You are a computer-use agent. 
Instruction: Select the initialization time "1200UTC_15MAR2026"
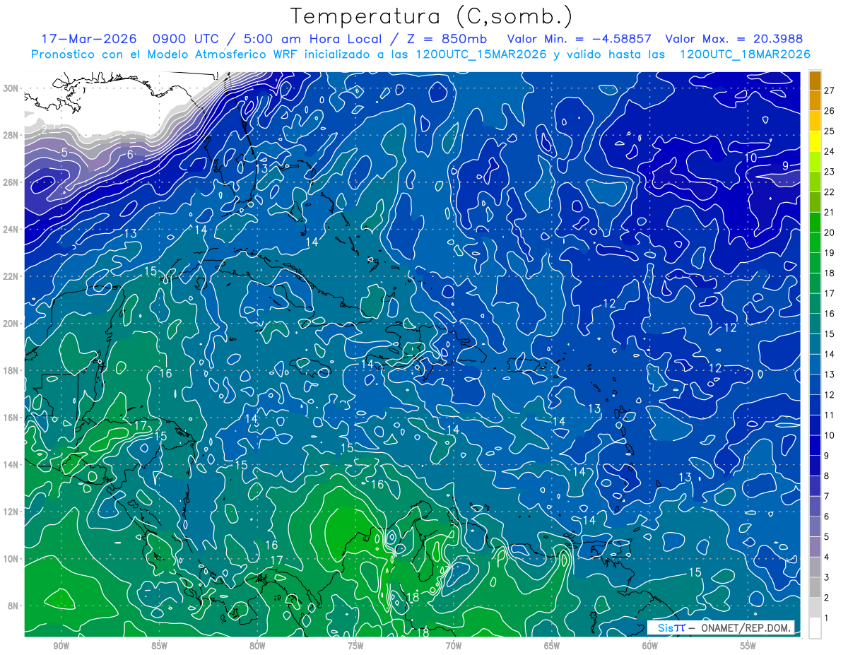pyautogui.click(x=482, y=54)
